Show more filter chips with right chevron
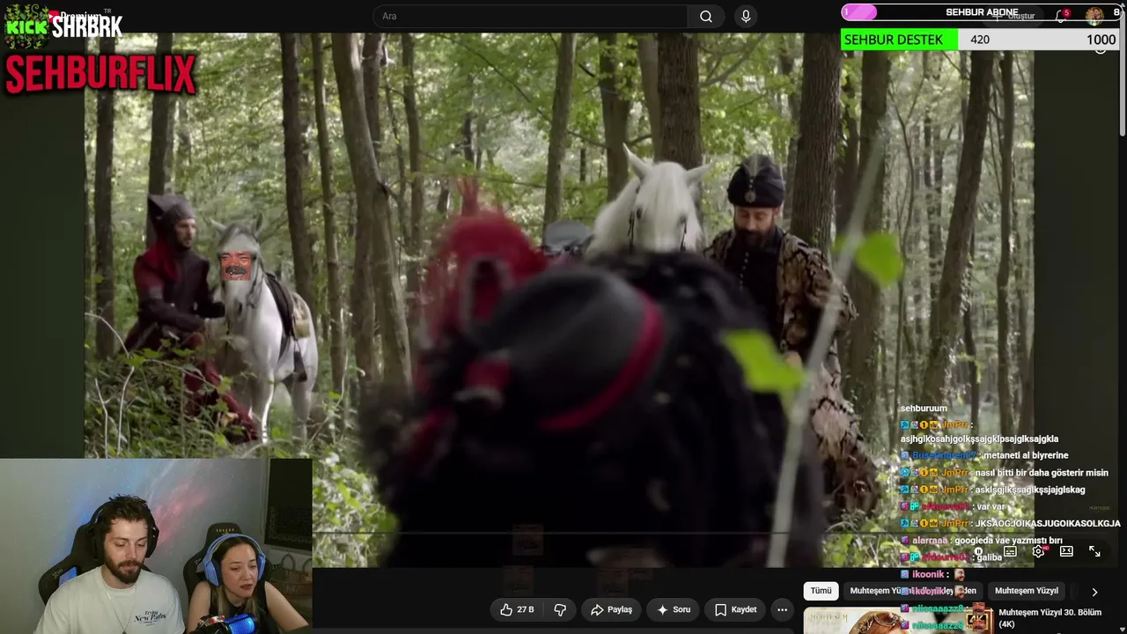The height and width of the screenshot is (634, 1127). [x=1094, y=592]
